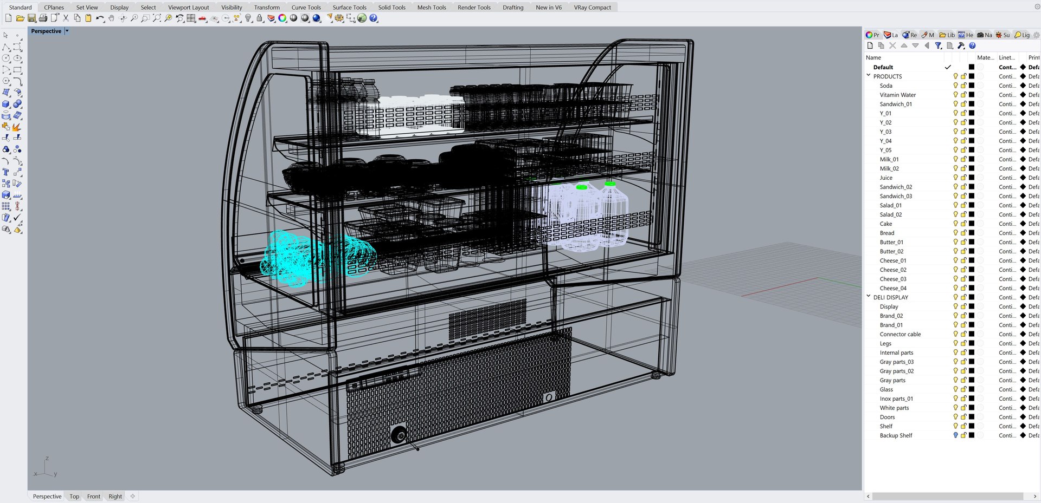The width and height of the screenshot is (1041, 503).
Task: Toggle lock icon of Juice layer
Action: tap(963, 178)
